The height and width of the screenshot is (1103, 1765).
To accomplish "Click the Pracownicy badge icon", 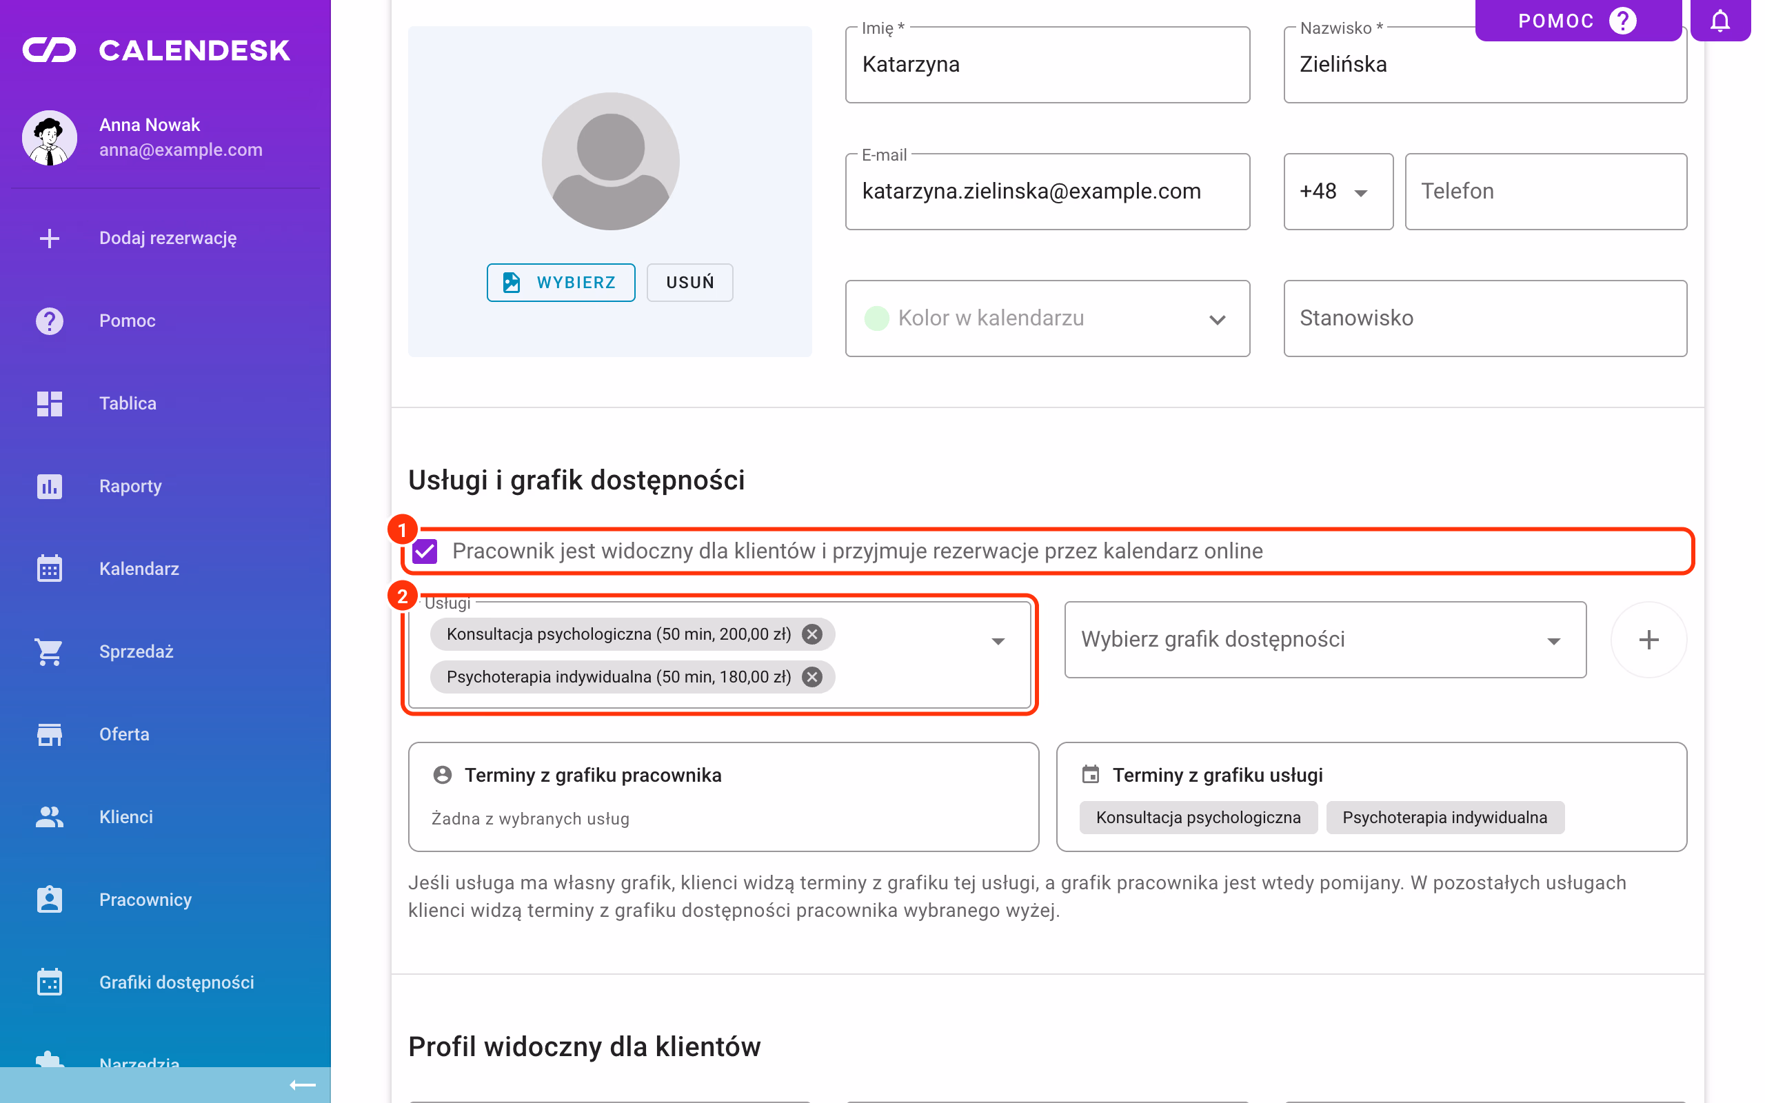I will [50, 900].
